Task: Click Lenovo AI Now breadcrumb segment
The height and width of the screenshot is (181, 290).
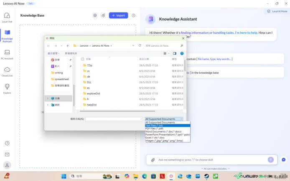Action: pyautogui.click(x=101, y=46)
